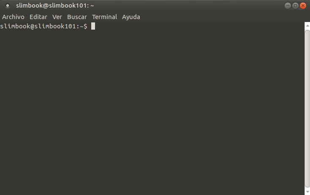Click empty menu bar space right of Ayuda
Screen dimensions: 310x195
coord(220,17)
